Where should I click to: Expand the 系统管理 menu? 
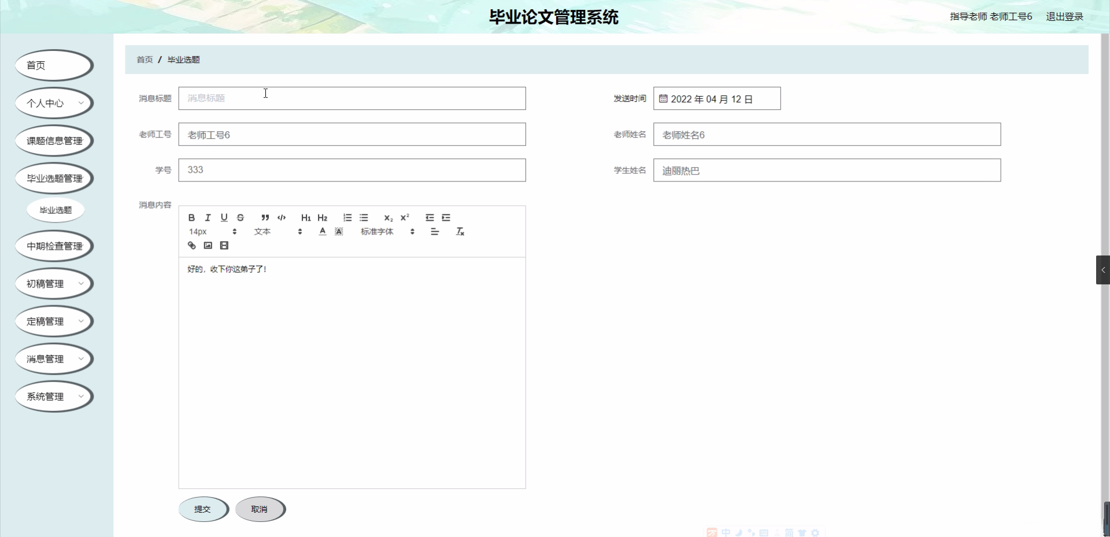pos(54,397)
